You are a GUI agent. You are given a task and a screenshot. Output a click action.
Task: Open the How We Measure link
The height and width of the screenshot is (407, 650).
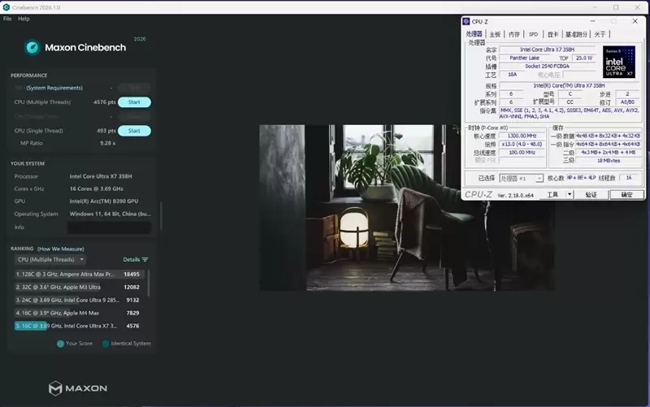(x=58, y=248)
